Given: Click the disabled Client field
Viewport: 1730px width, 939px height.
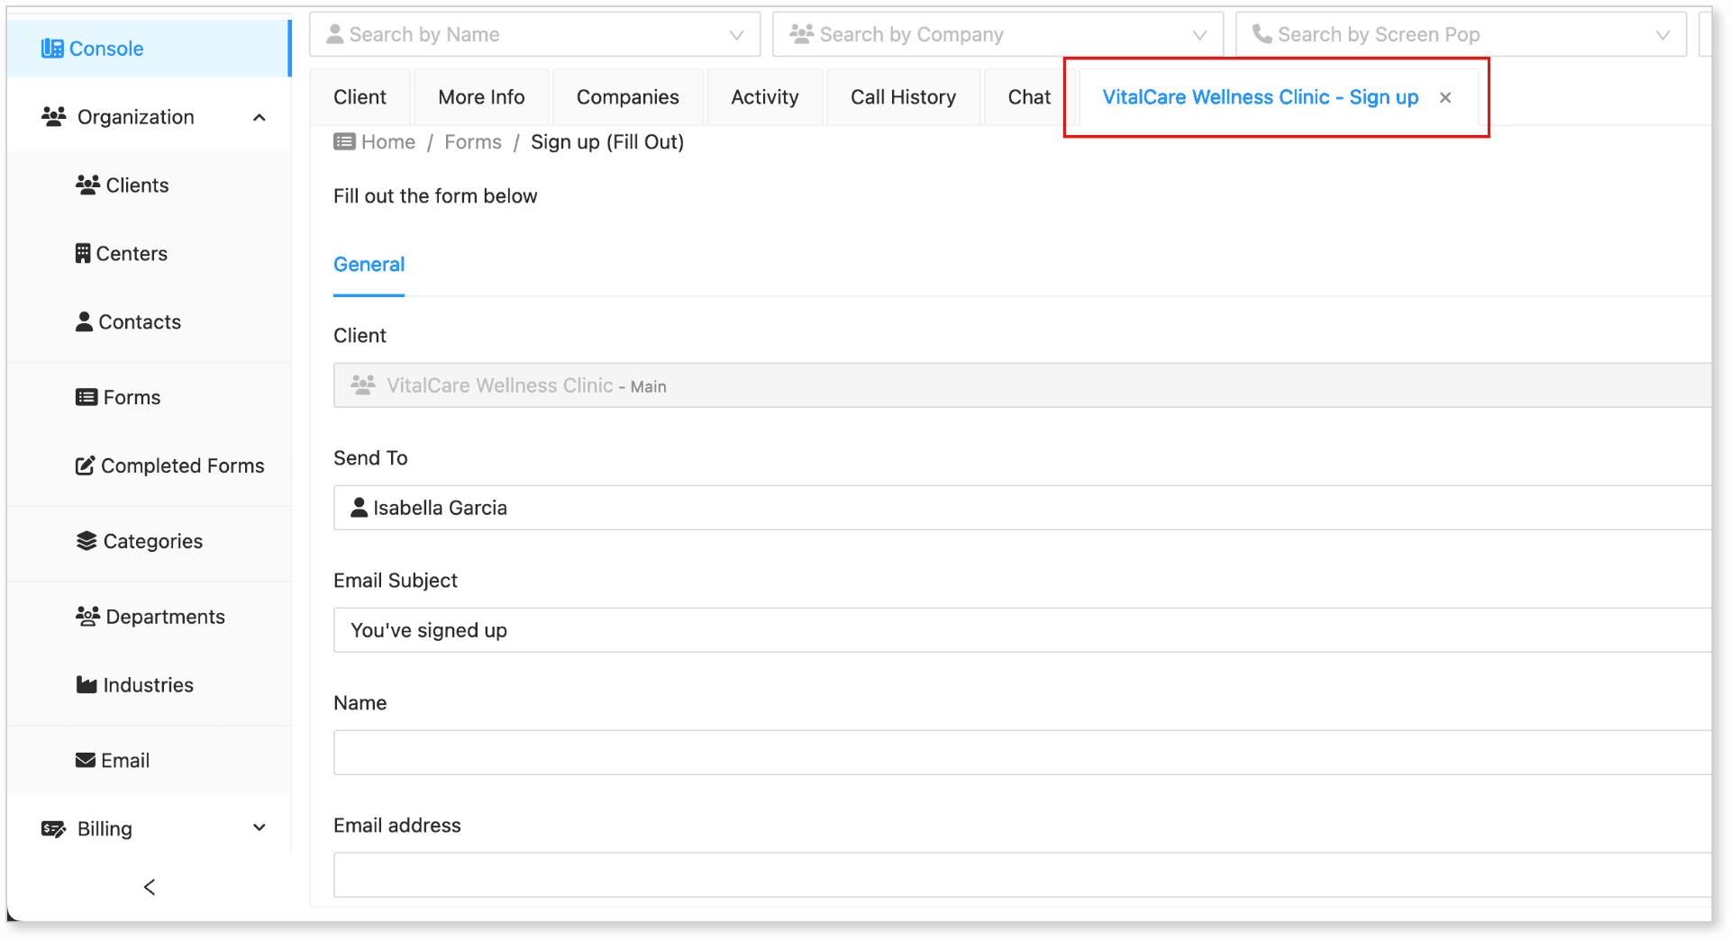Looking at the screenshot, I should 1022,385.
